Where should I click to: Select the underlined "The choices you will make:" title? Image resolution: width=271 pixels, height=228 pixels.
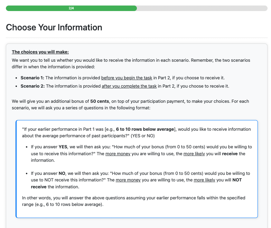click(40, 52)
